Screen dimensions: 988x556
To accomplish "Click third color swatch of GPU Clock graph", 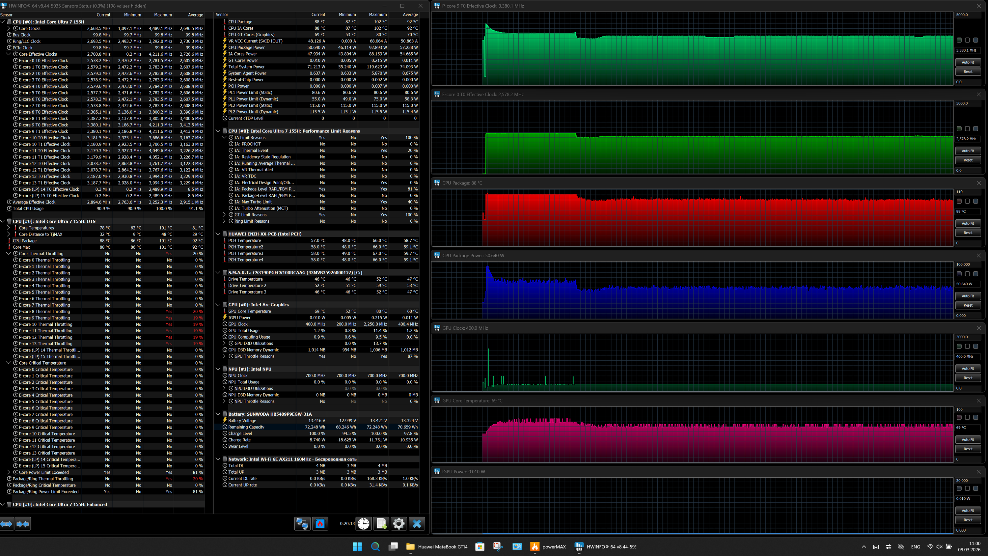I will pos(975,346).
